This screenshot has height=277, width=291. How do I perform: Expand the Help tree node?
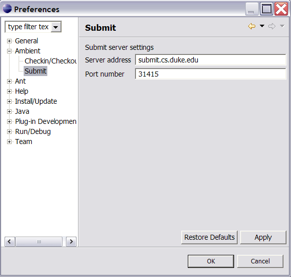(x=9, y=91)
